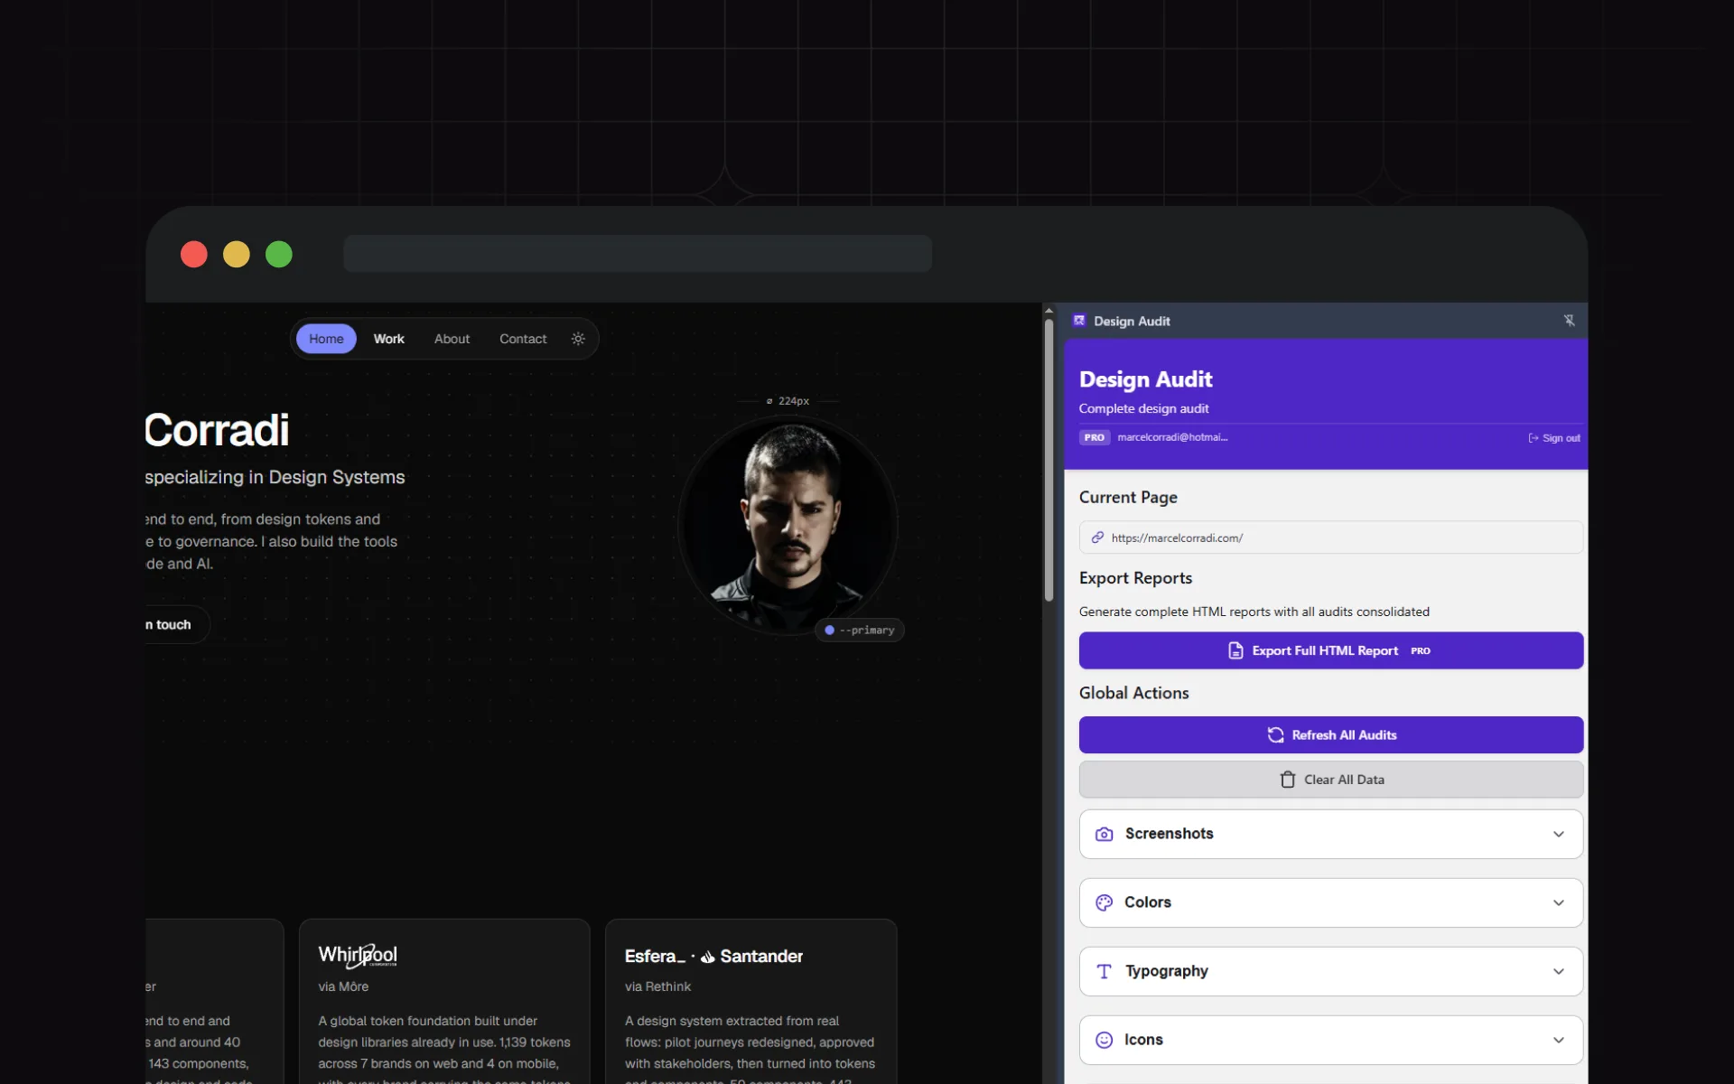Open the Whirlpool project card
1734x1084 pixels.
point(444,1002)
